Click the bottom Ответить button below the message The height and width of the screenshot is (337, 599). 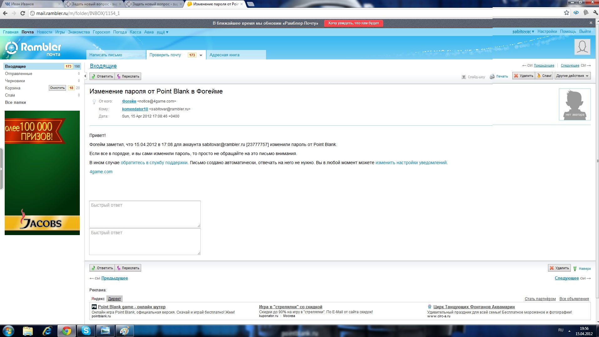click(x=102, y=268)
